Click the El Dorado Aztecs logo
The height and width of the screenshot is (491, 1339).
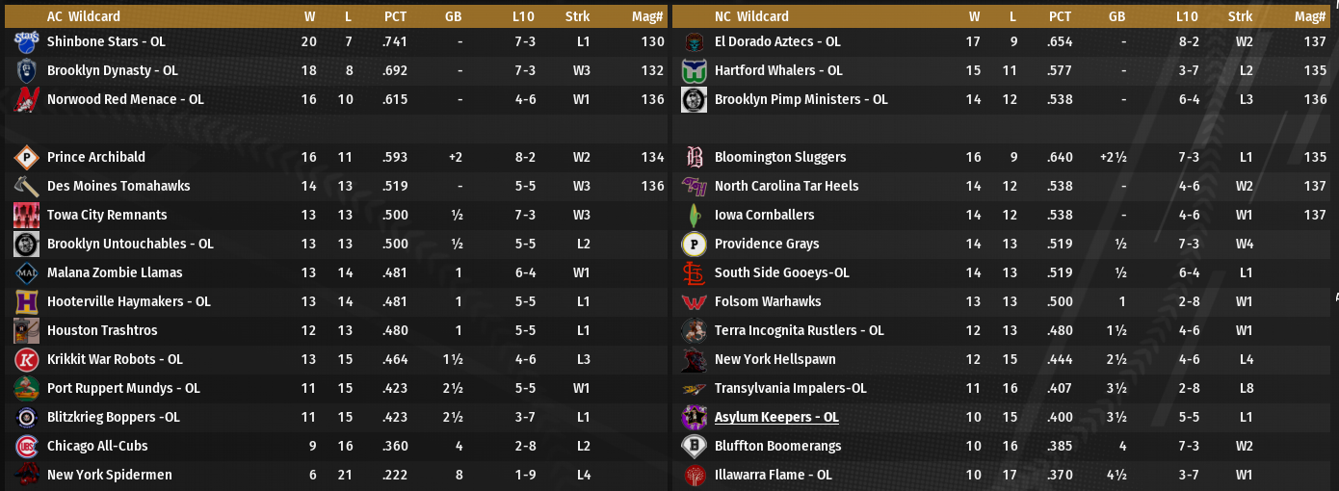(694, 41)
